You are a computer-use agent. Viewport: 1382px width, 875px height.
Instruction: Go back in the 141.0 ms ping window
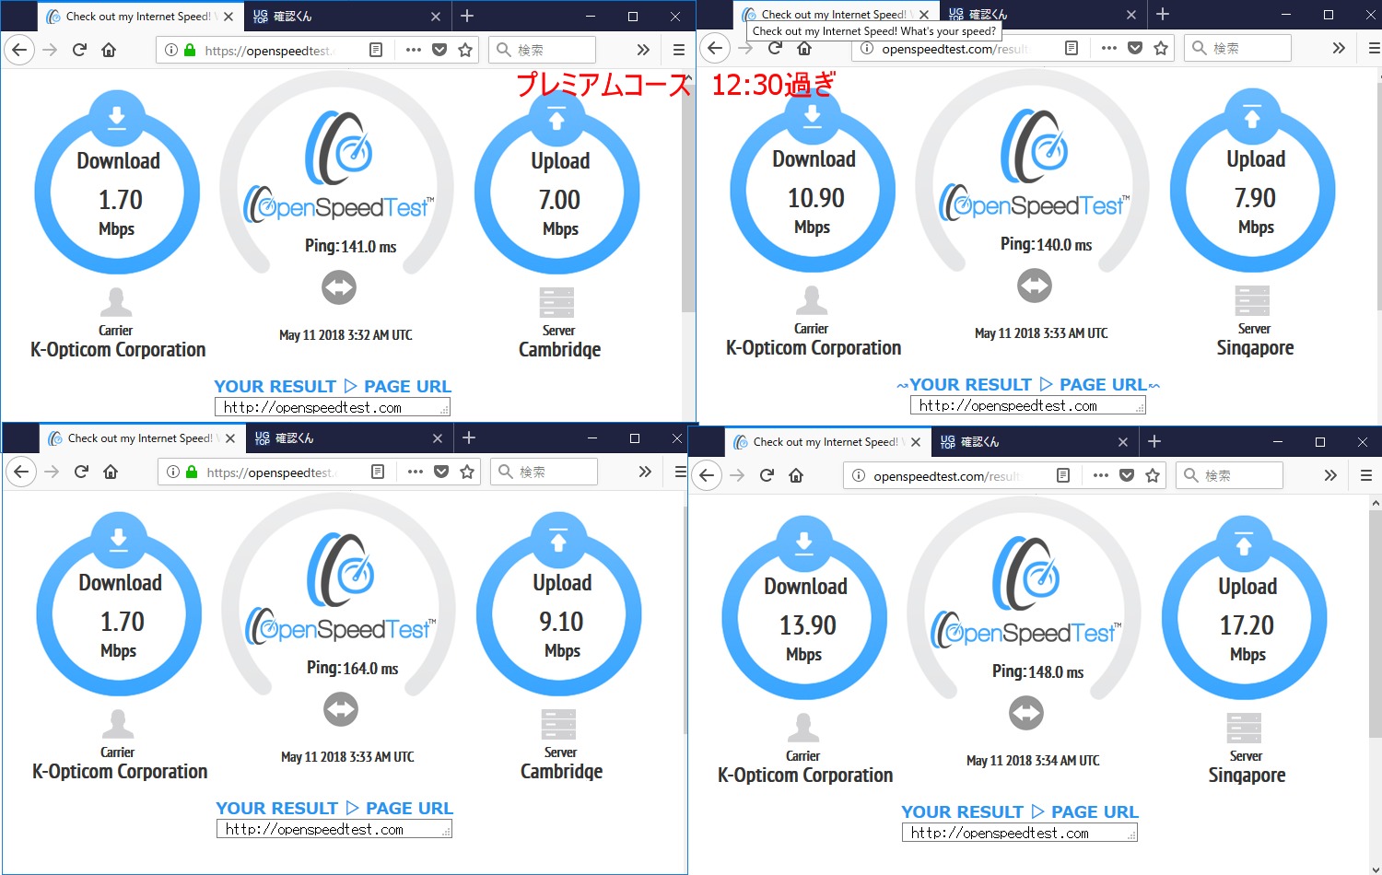[x=20, y=50]
